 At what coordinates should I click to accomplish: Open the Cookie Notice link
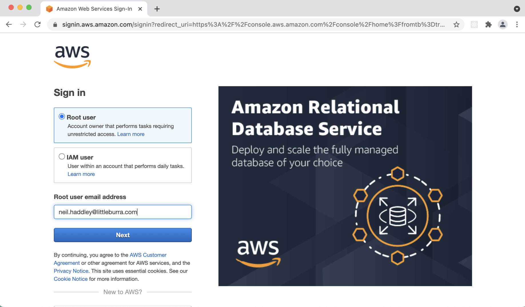click(71, 279)
